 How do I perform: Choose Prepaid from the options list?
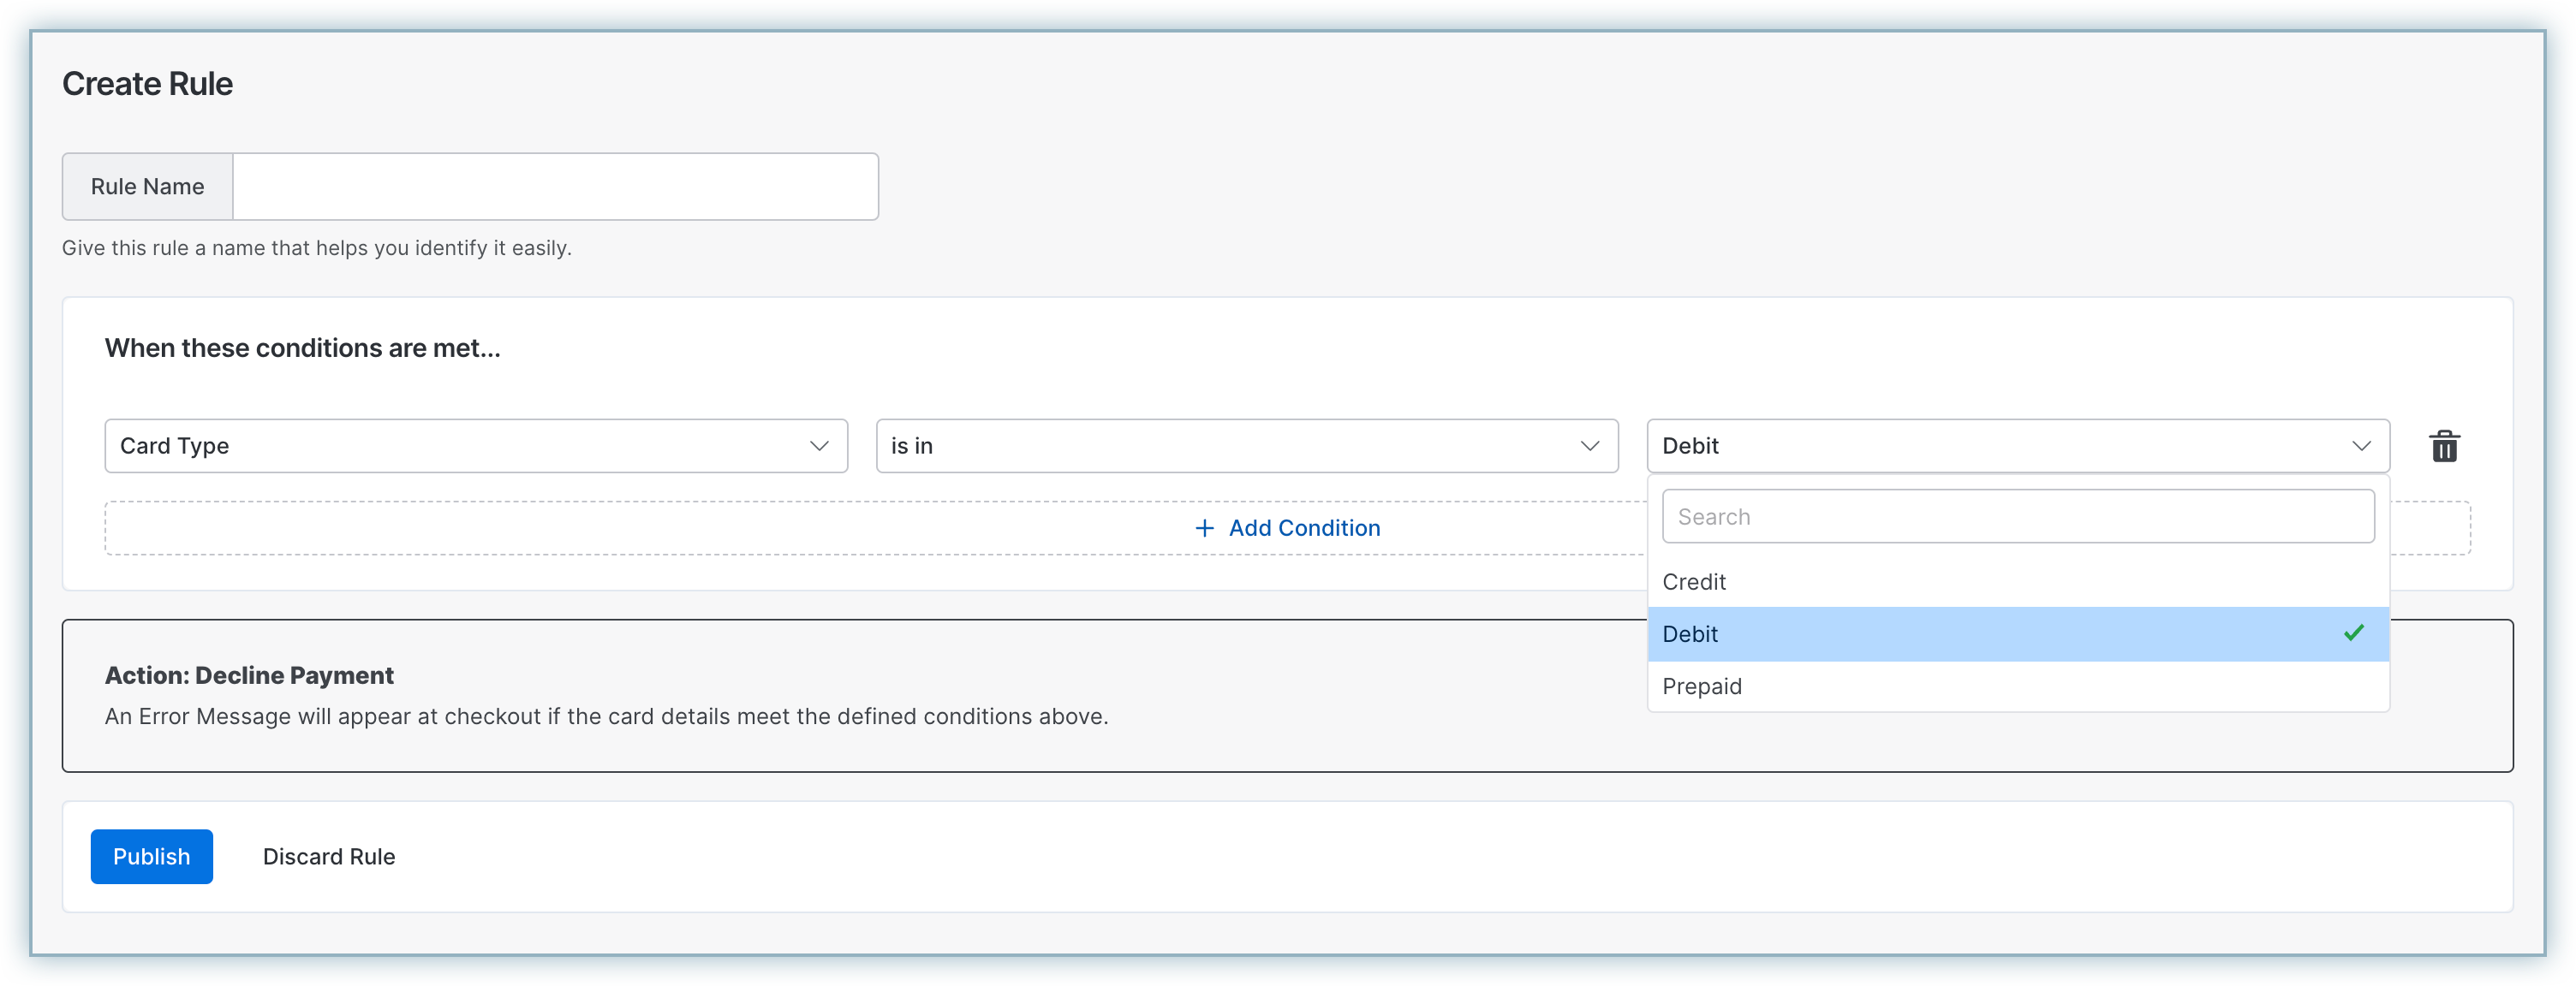click(1702, 686)
